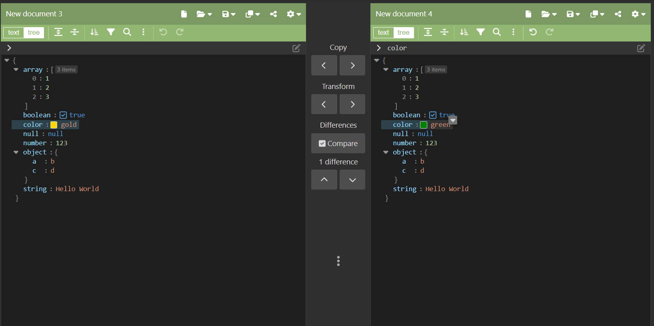This screenshot has height=326, width=654.
Task: Undo last action in right panel
Action: point(533,32)
